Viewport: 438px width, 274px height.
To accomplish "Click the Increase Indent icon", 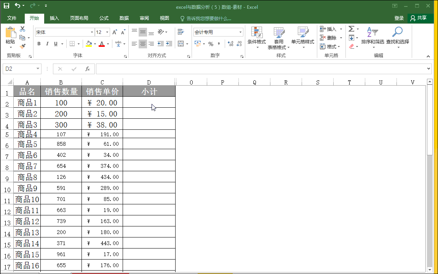I will click(x=169, y=43).
